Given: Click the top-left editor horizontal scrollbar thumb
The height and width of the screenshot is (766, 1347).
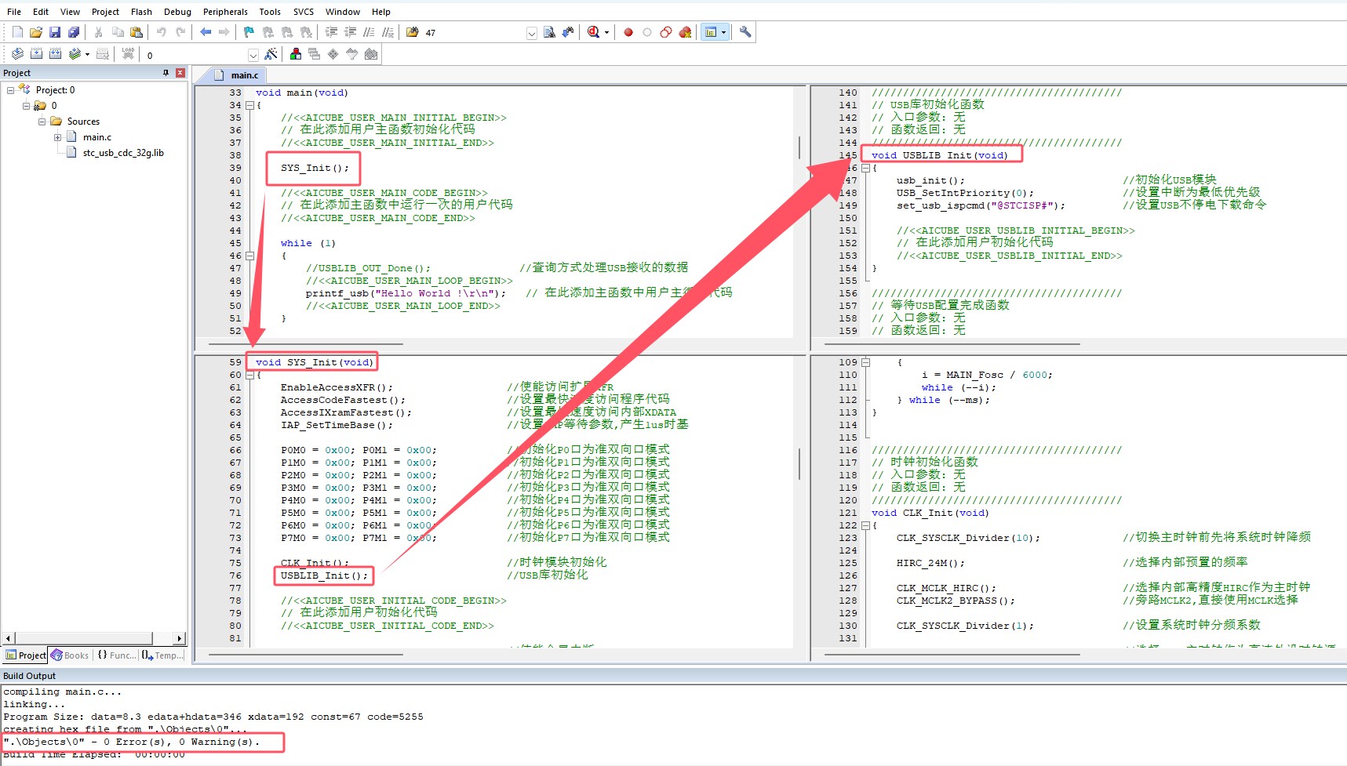Looking at the screenshot, I should click(305, 343).
